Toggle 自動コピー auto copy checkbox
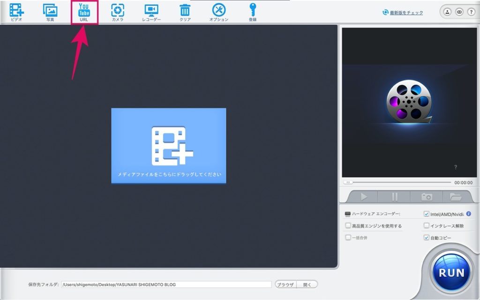The image size is (480, 300). click(x=427, y=237)
